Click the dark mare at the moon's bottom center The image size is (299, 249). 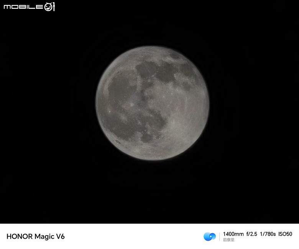[x=147, y=138]
